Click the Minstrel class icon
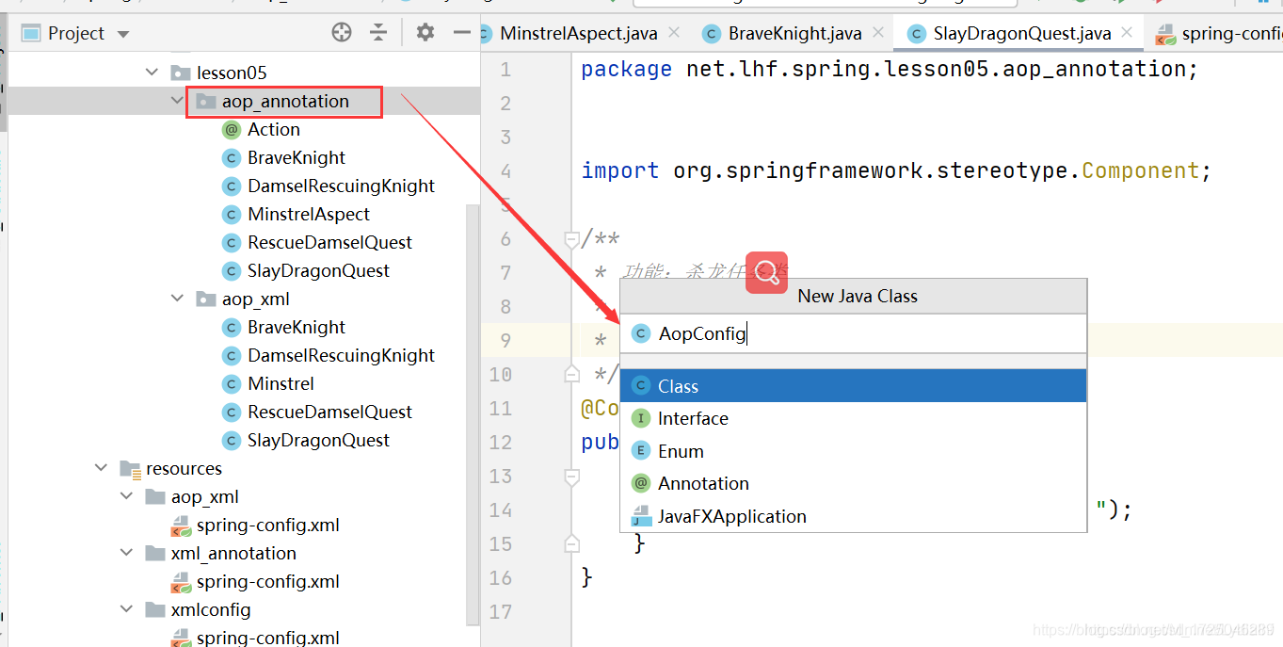This screenshot has width=1283, height=647. point(231,383)
